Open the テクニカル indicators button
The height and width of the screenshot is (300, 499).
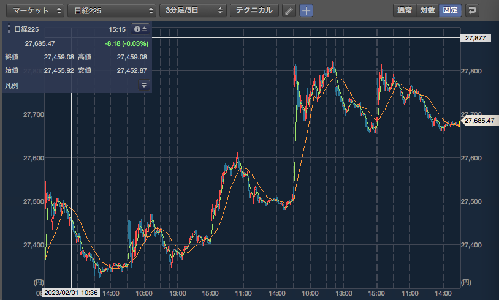point(254,10)
